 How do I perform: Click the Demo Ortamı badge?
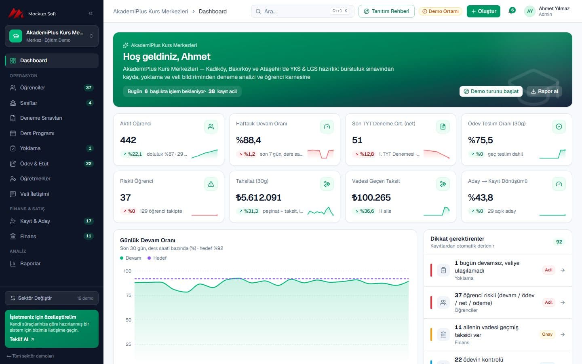click(x=441, y=11)
